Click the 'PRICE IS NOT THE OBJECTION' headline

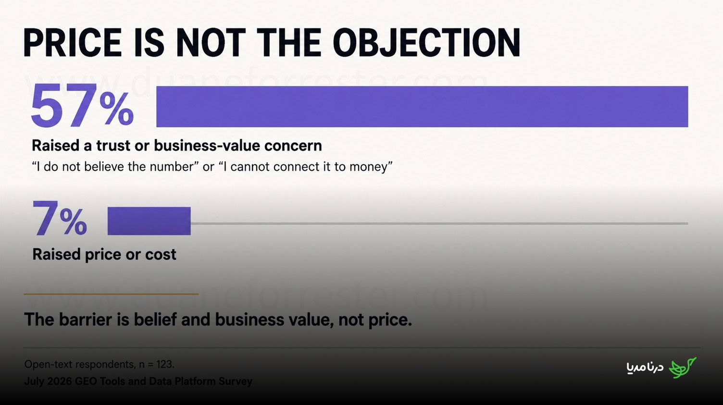click(x=272, y=43)
